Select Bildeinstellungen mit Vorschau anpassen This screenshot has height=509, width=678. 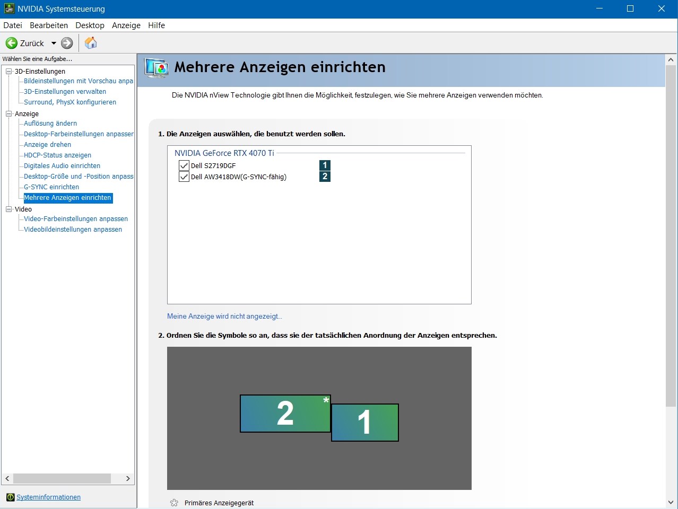point(79,81)
